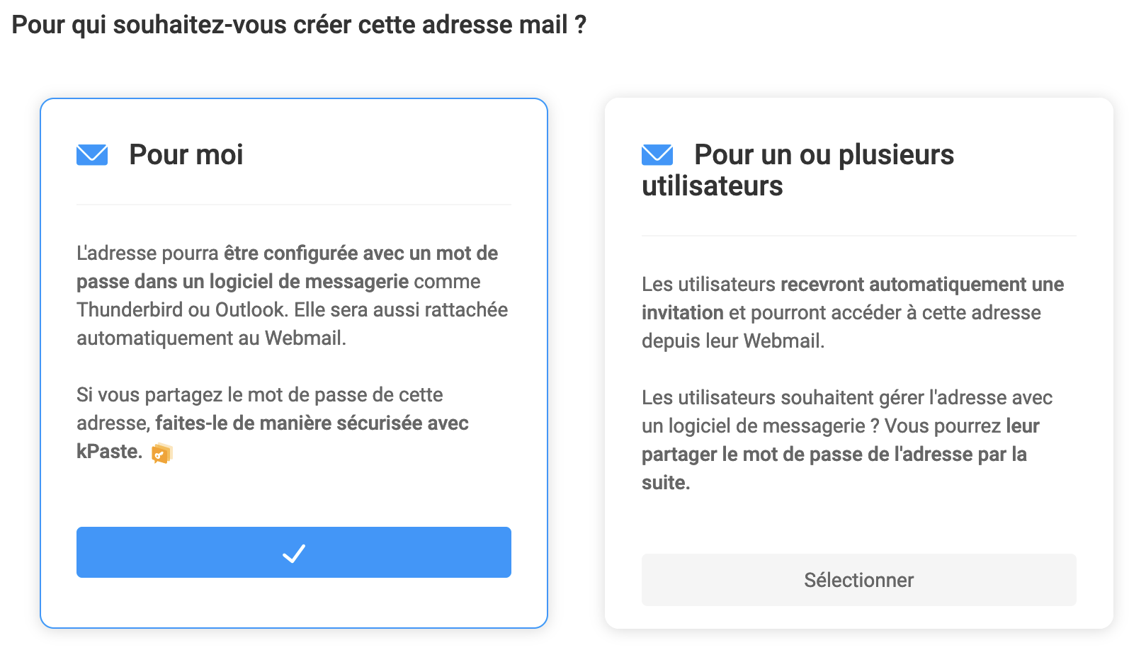
Task: Click the "kPaste." bold text
Action: tap(109, 452)
